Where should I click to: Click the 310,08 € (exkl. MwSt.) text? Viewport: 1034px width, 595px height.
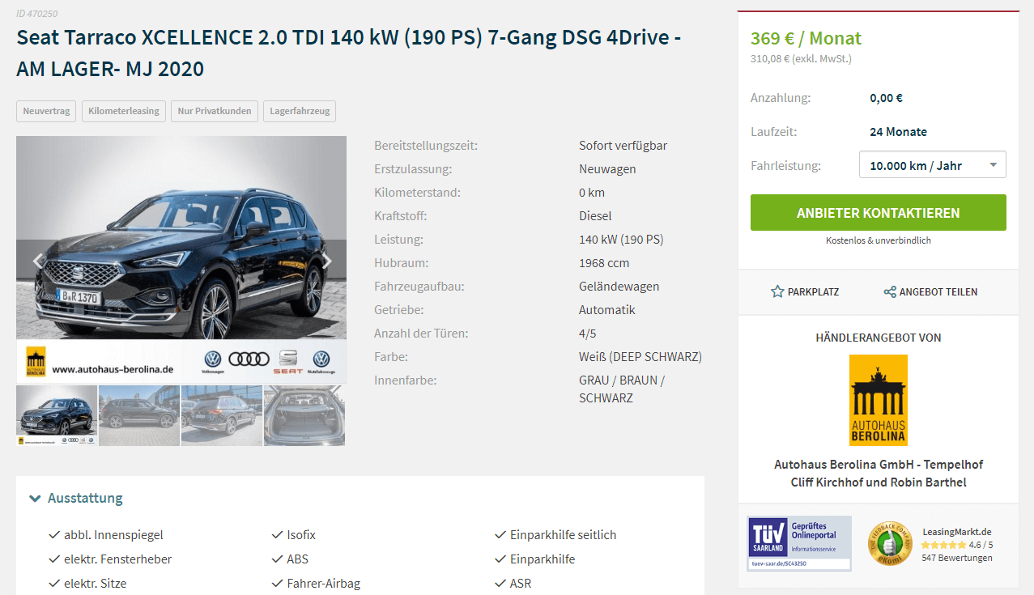click(x=801, y=58)
